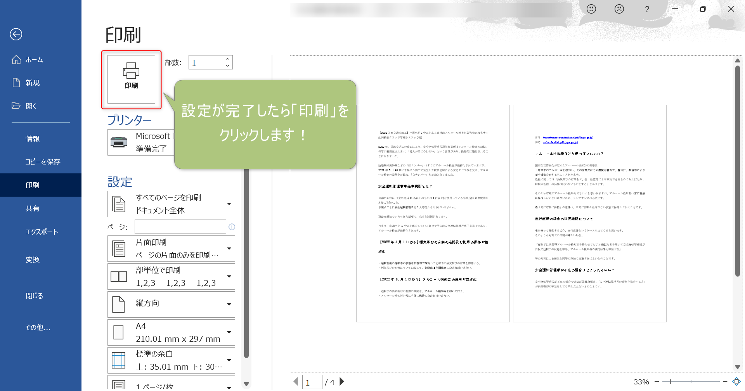
Task: Click the 印刷 (Print) printer icon button
Action: tap(131, 79)
